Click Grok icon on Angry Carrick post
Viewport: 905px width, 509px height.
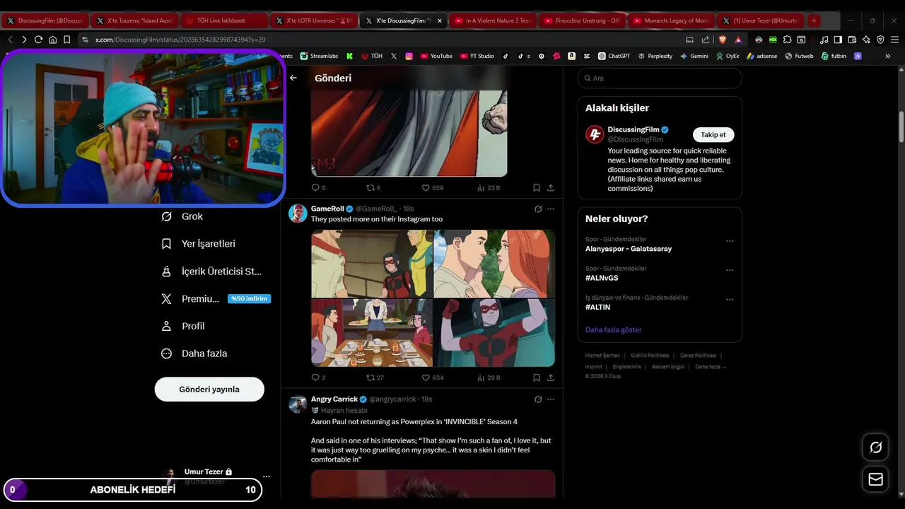point(538,399)
